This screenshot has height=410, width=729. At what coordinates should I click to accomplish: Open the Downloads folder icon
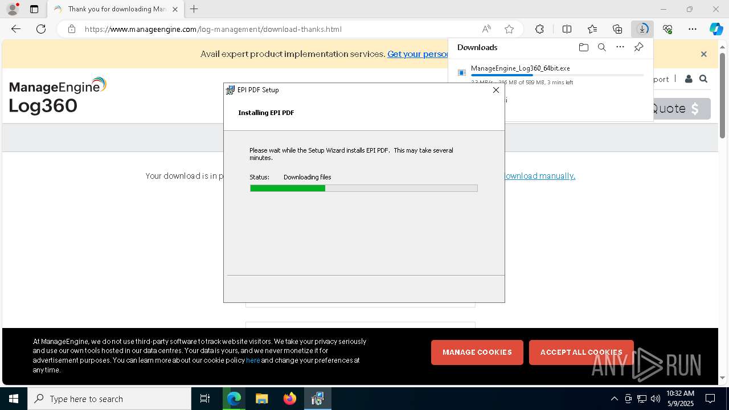[583, 47]
